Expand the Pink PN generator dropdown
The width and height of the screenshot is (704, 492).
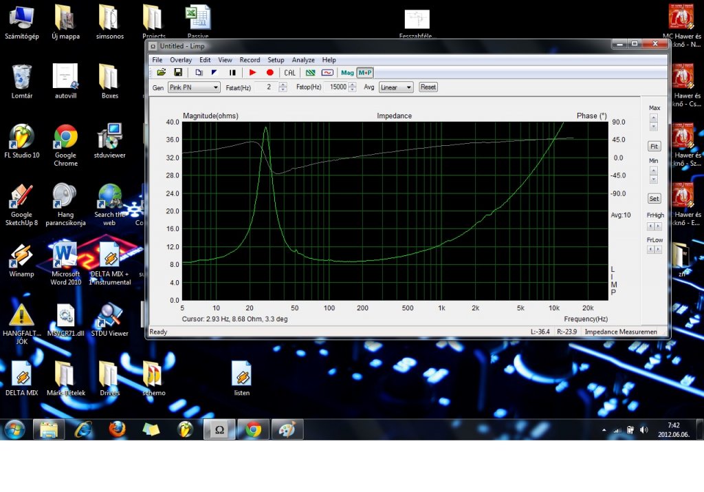point(216,87)
